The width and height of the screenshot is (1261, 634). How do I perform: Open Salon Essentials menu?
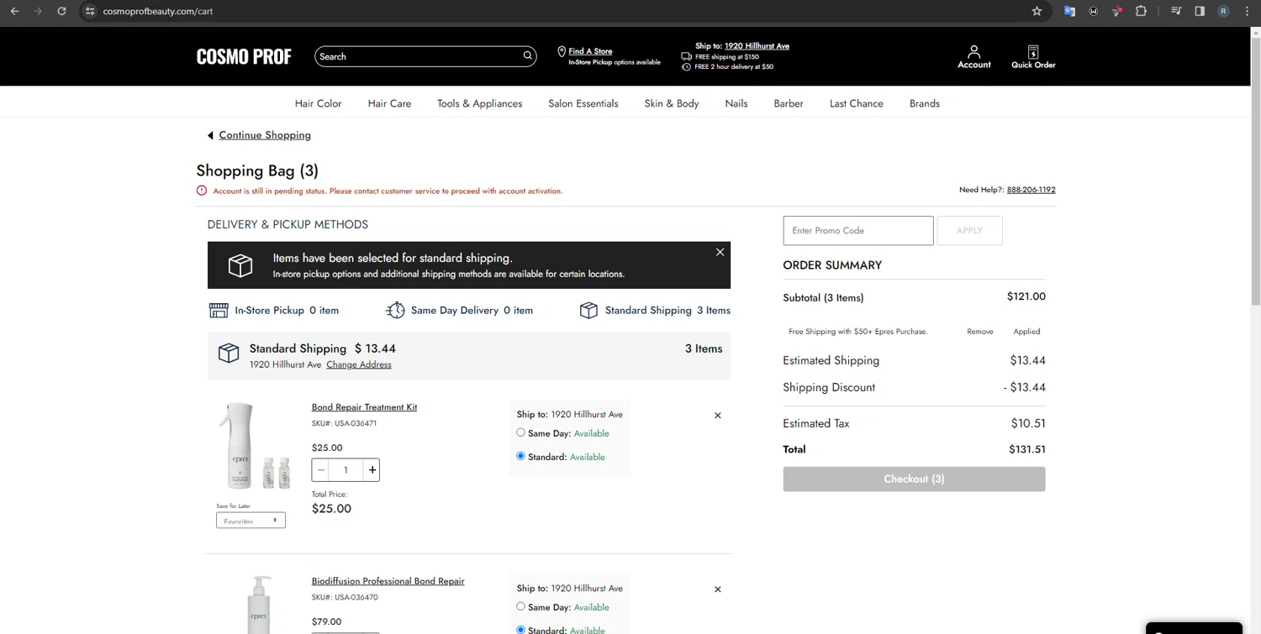(583, 103)
